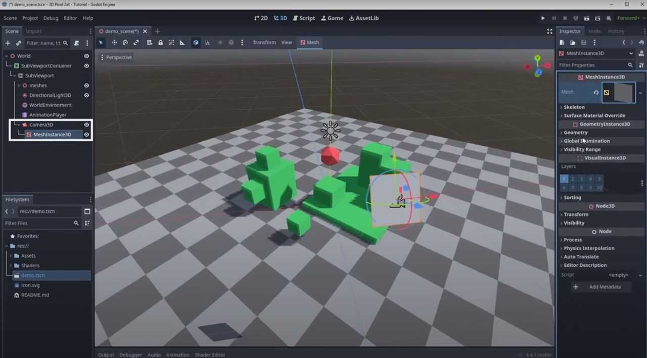The image size is (647, 358).
Task: Toggle visibility of meshes node
Action: click(x=86, y=85)
